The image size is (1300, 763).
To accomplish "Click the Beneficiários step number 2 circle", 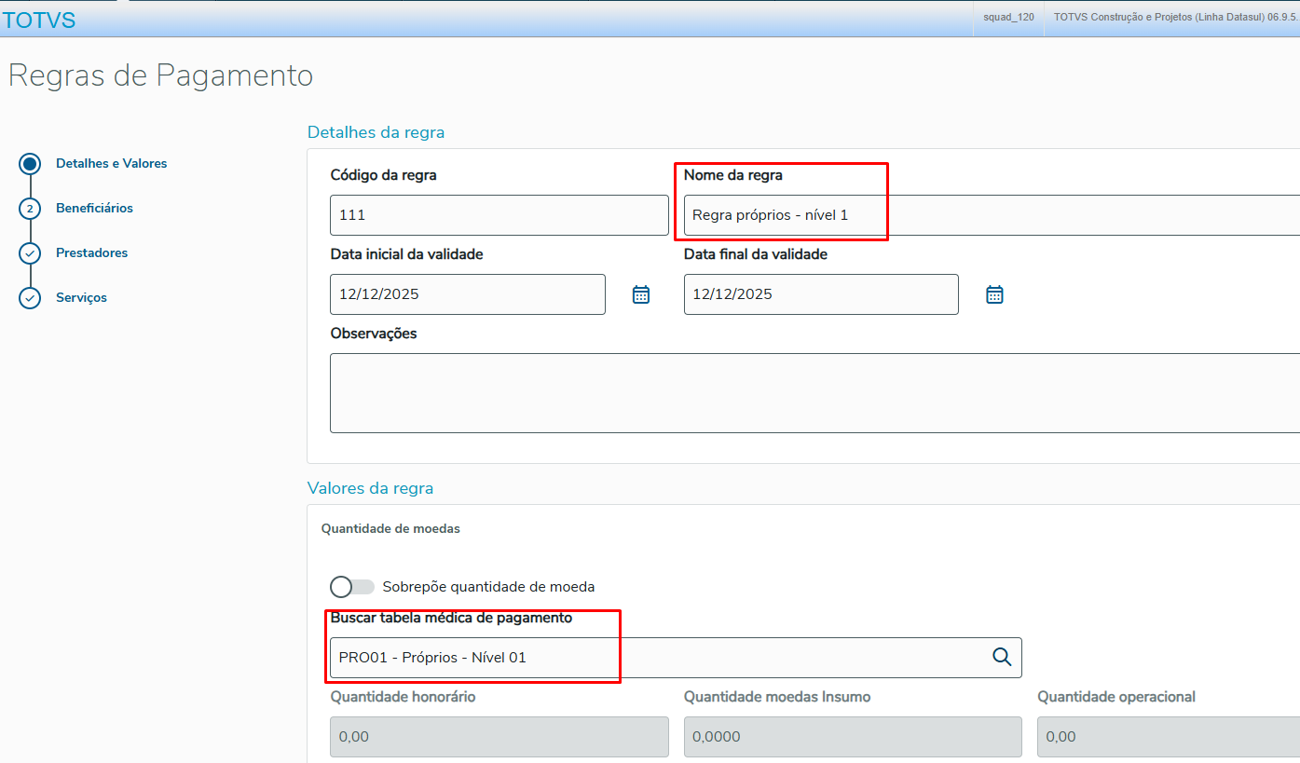I will (x=30, y=209).
